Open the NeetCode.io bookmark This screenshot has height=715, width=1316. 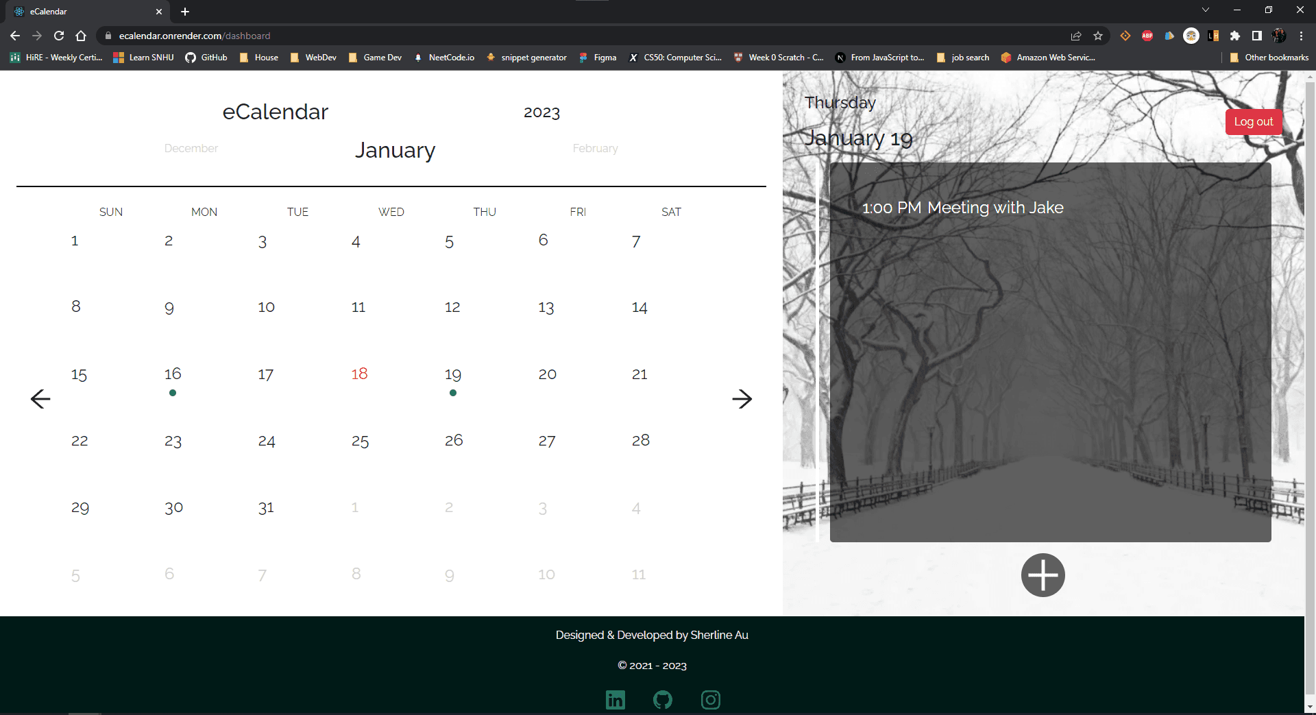[444, 58]
